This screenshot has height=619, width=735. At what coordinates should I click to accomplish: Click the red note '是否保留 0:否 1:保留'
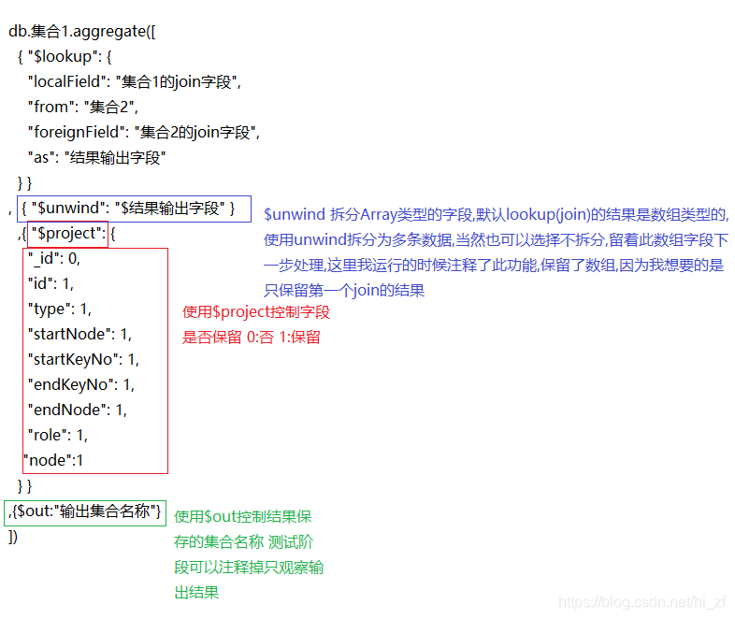[x=252, y=338]
